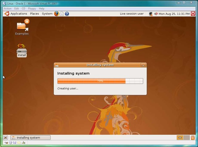The image size is (198, 147).
Task: Click the CD drive status bar icon
Action: click(11, 143)
